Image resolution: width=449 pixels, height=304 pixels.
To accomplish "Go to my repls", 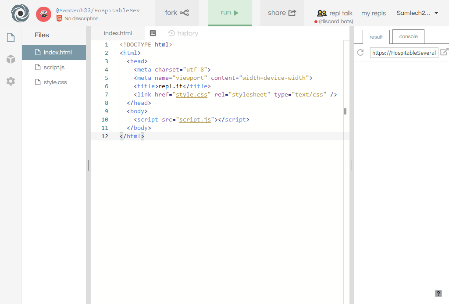I will [374, 13].
